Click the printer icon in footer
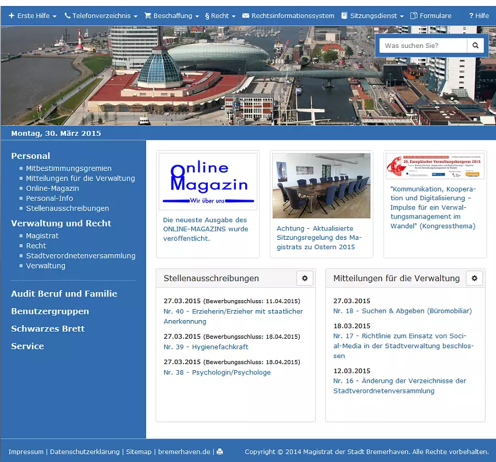Image resolution: width=496 pixels, height=462 pixels. pyautogui.click(x=220, y=452)
